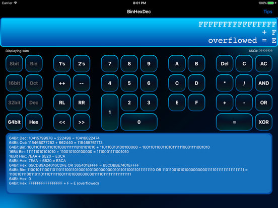Delete last digit with Del
The width and height of the screenshot is (278, 208).
(225, 63)
